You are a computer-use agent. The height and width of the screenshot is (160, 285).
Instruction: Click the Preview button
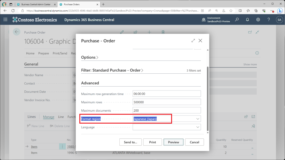173,142
